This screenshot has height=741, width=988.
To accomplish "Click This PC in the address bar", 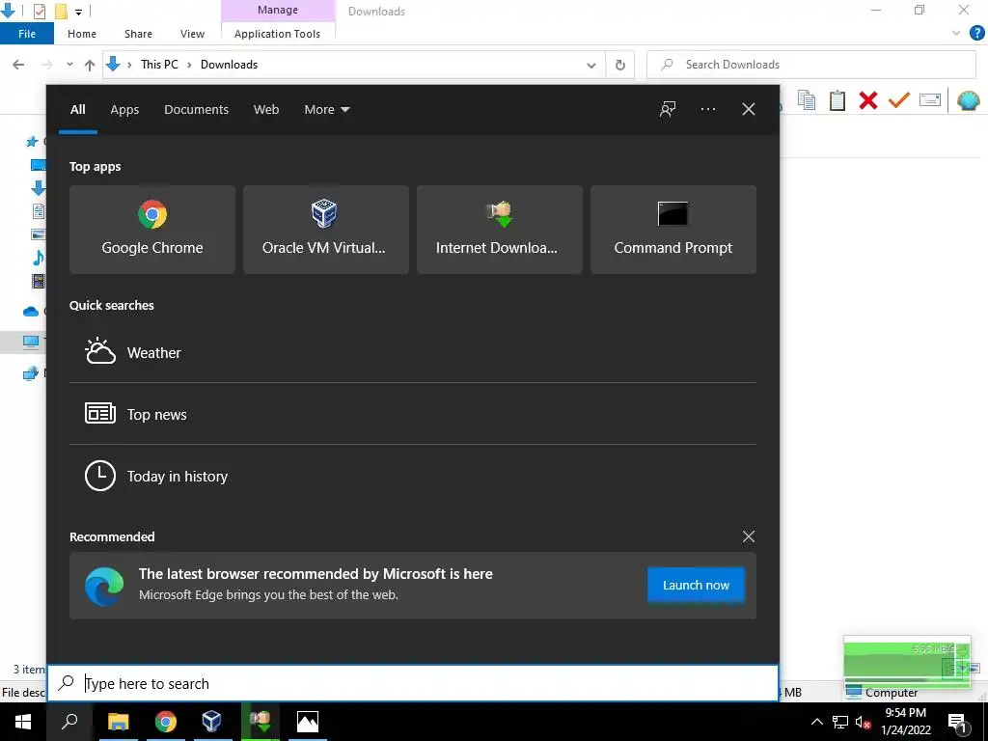I will [159, 65].
